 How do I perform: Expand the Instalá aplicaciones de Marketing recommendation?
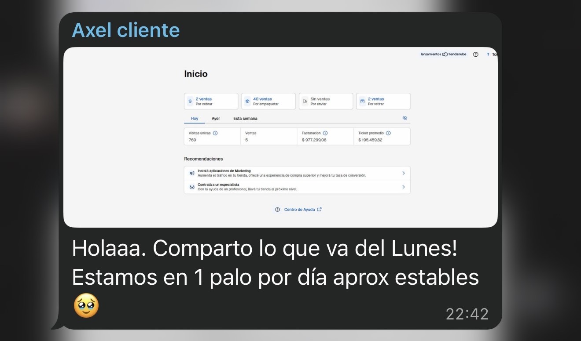point(404,173)
